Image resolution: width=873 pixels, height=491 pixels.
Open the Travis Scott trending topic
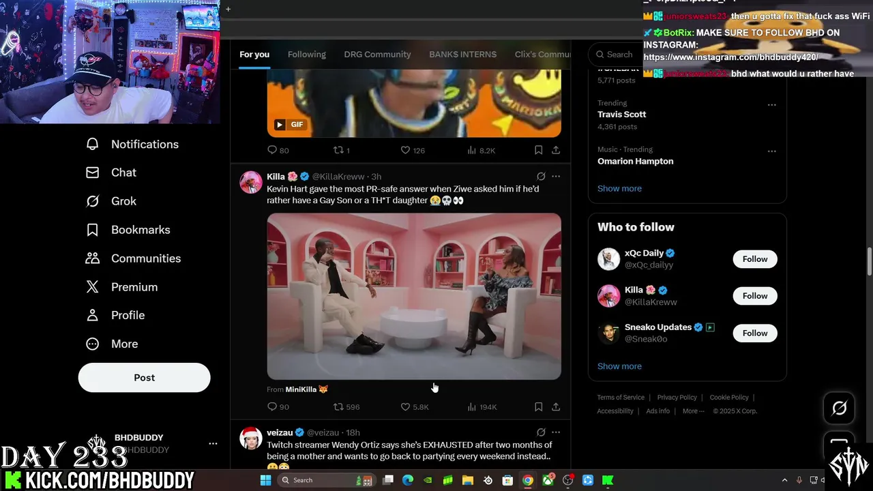[x=621, y=115]
